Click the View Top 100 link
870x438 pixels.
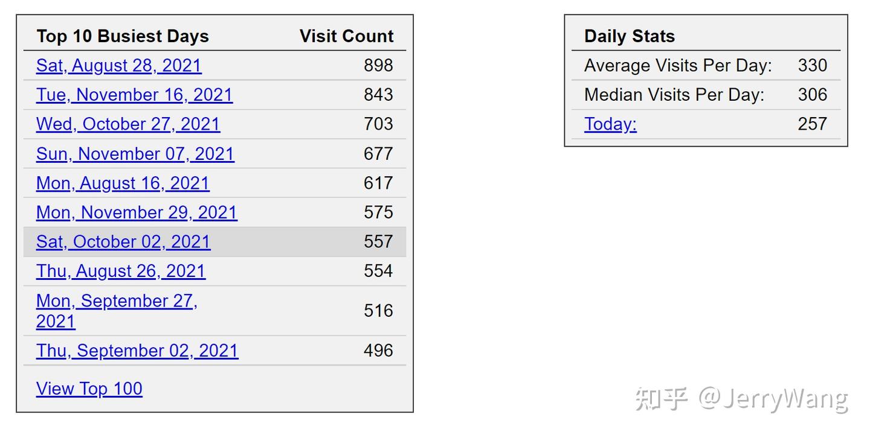[89, 389]
